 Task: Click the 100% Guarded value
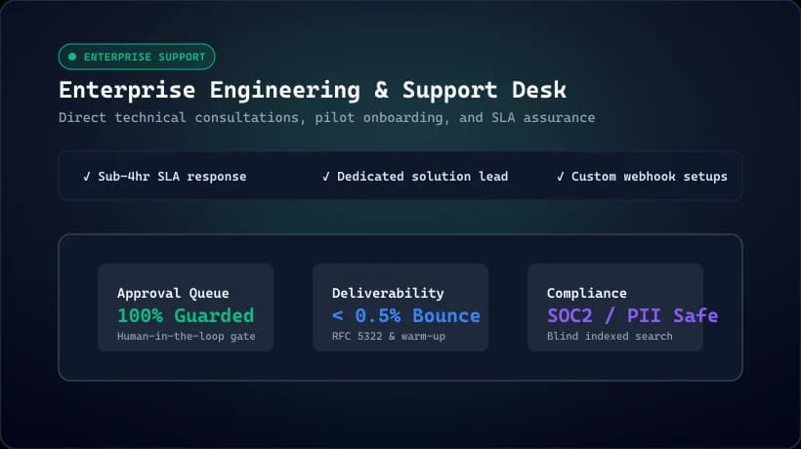pyautogui.click(x=186, y=316)
